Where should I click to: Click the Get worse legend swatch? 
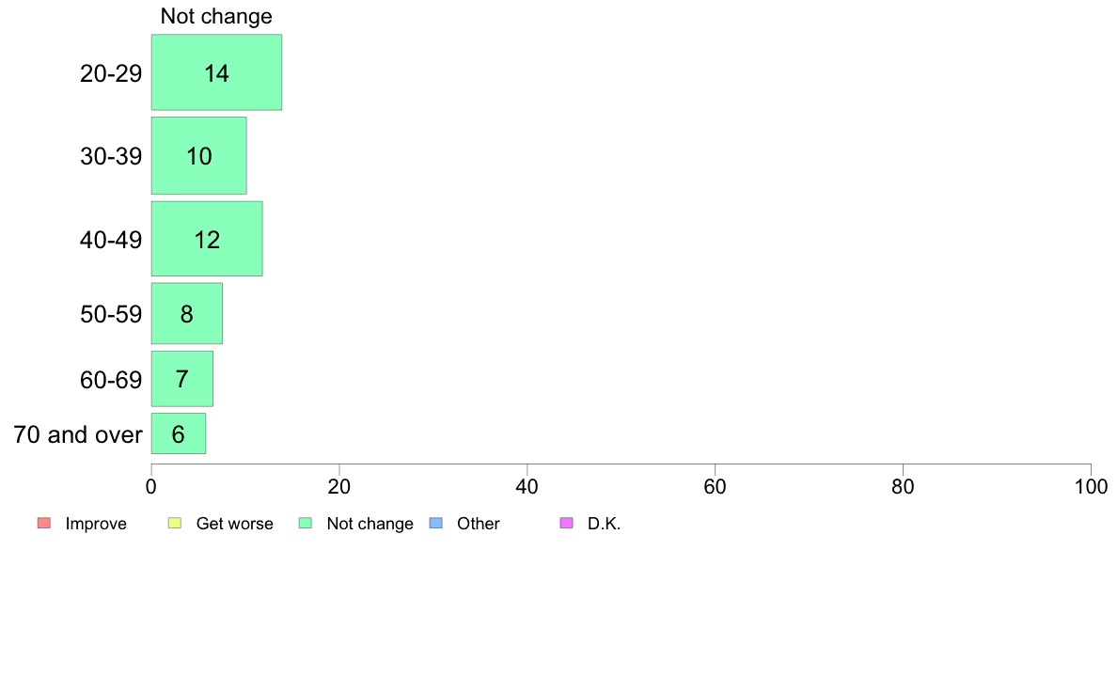point(175,523)
